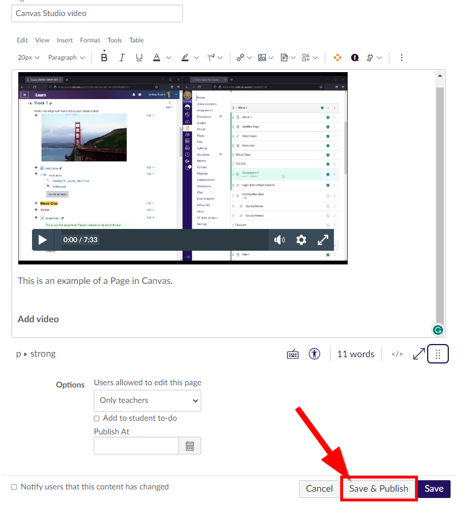The height and width of the screenshot is (506, 462).
Task: Open the Only teachers edit permission dropdown
Action: click(148, 401)
